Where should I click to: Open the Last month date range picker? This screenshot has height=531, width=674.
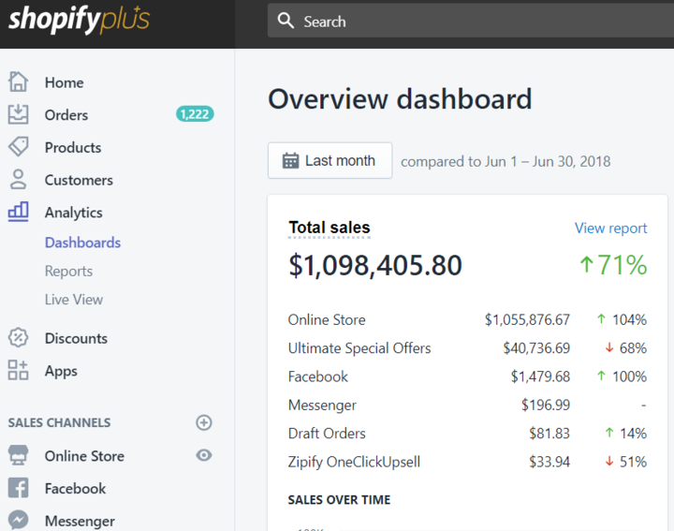330,160
